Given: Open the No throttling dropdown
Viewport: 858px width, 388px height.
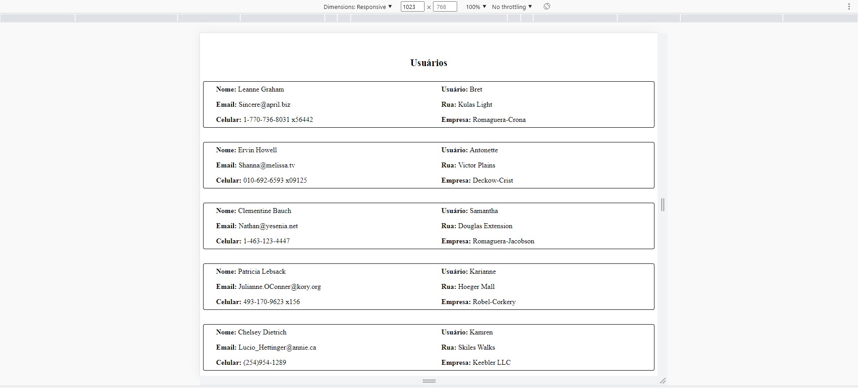Looking at the screenshot, I should pos(512,7).
